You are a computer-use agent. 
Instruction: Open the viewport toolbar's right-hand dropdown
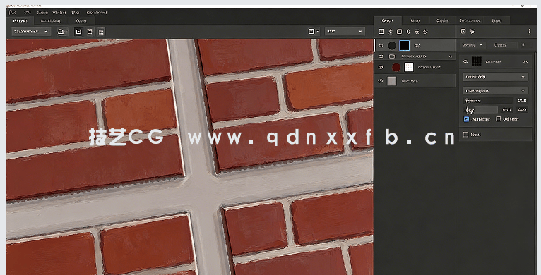[345, 31]
